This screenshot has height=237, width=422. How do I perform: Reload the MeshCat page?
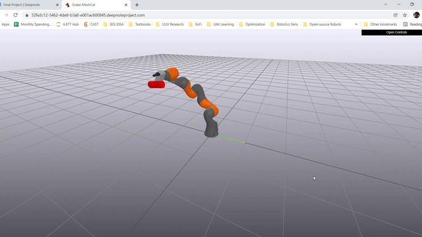15,15
